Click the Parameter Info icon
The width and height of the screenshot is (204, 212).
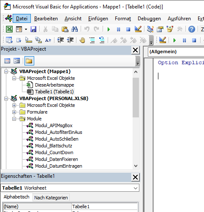pyautogui.click(x=38, y=40)
